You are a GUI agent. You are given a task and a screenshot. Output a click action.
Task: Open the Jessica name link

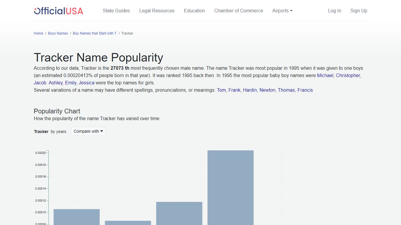pyautogui.click(x=87, y=83)
